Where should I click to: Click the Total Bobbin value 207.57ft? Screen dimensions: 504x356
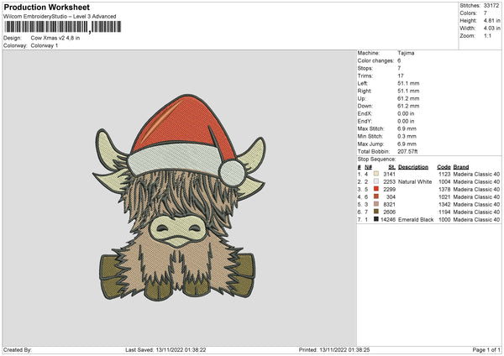tap(411, 151)
